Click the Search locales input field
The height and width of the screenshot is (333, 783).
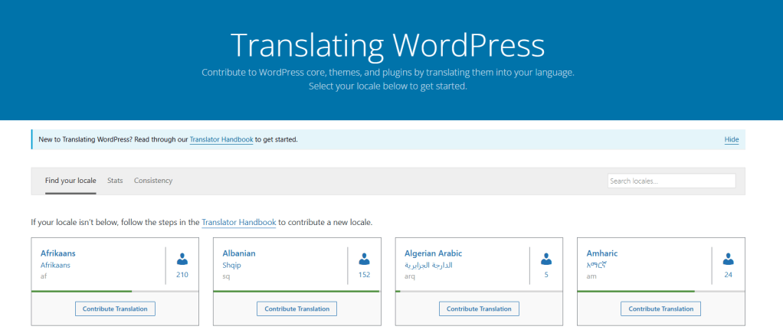point(671,181)
